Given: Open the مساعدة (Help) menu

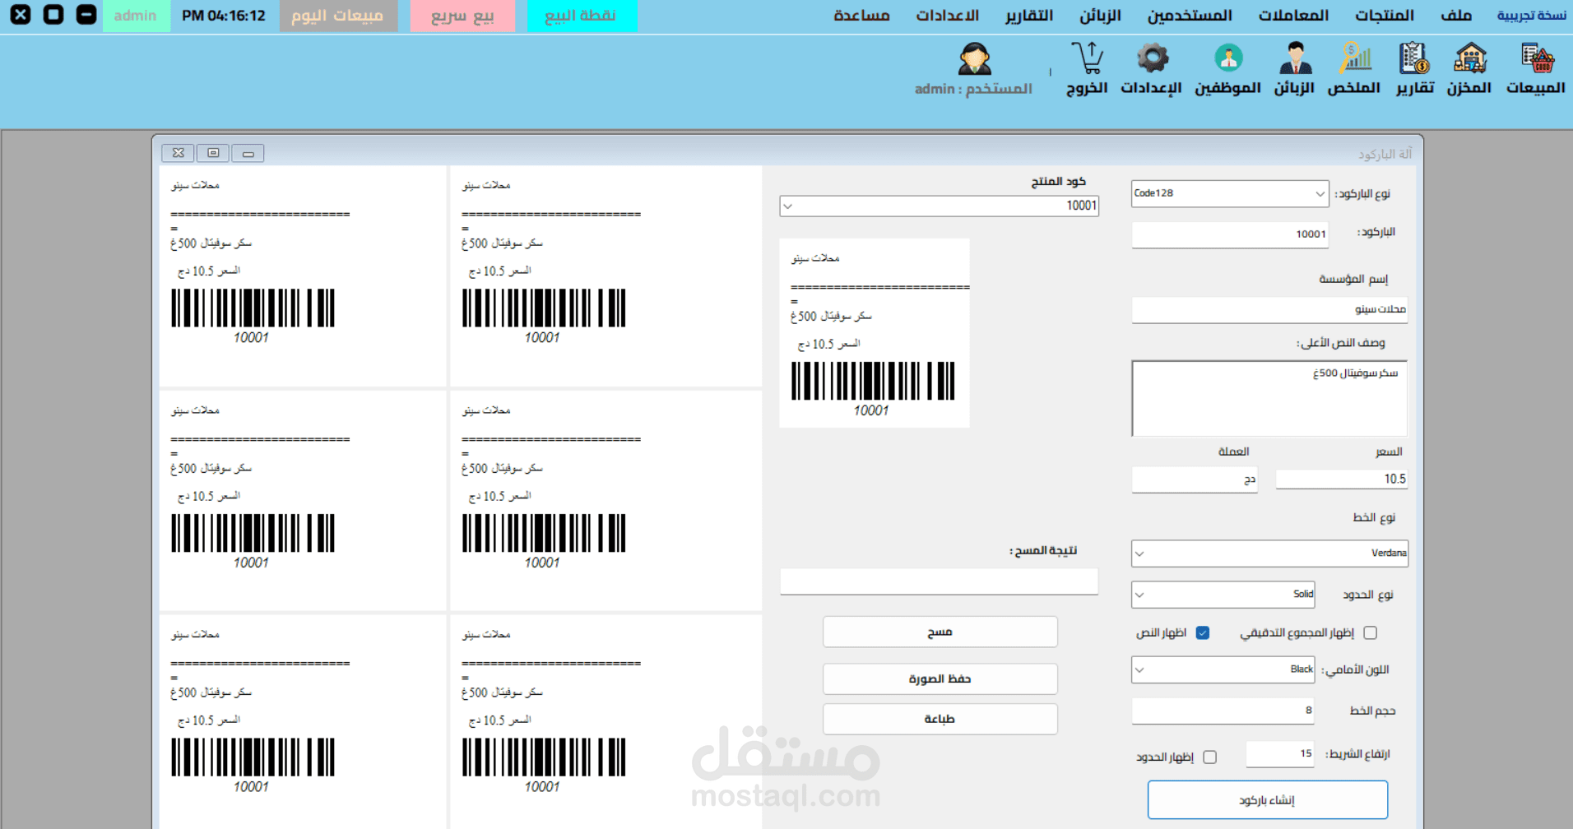Looking at the screenshot, I should coord(861,16).
